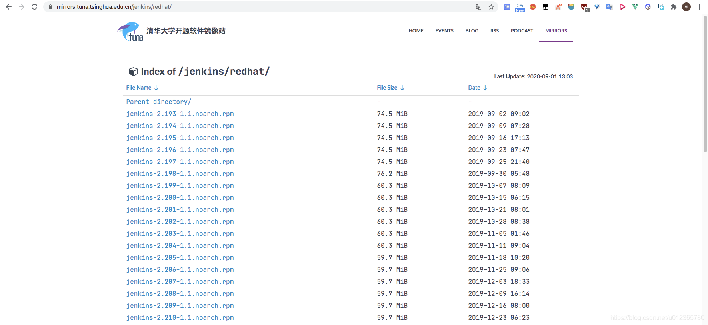The height and width of the screenshot is (325, 708).
Task: Open the PODCAST nav item
Action: 522,31
